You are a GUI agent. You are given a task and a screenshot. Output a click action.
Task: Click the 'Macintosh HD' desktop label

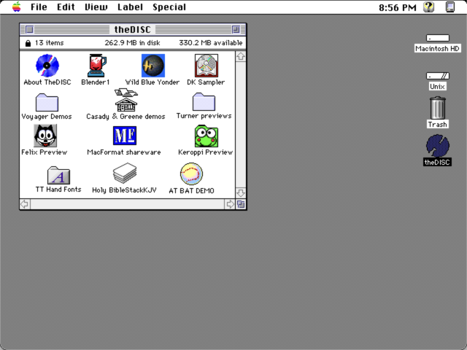tap(438, 49)
